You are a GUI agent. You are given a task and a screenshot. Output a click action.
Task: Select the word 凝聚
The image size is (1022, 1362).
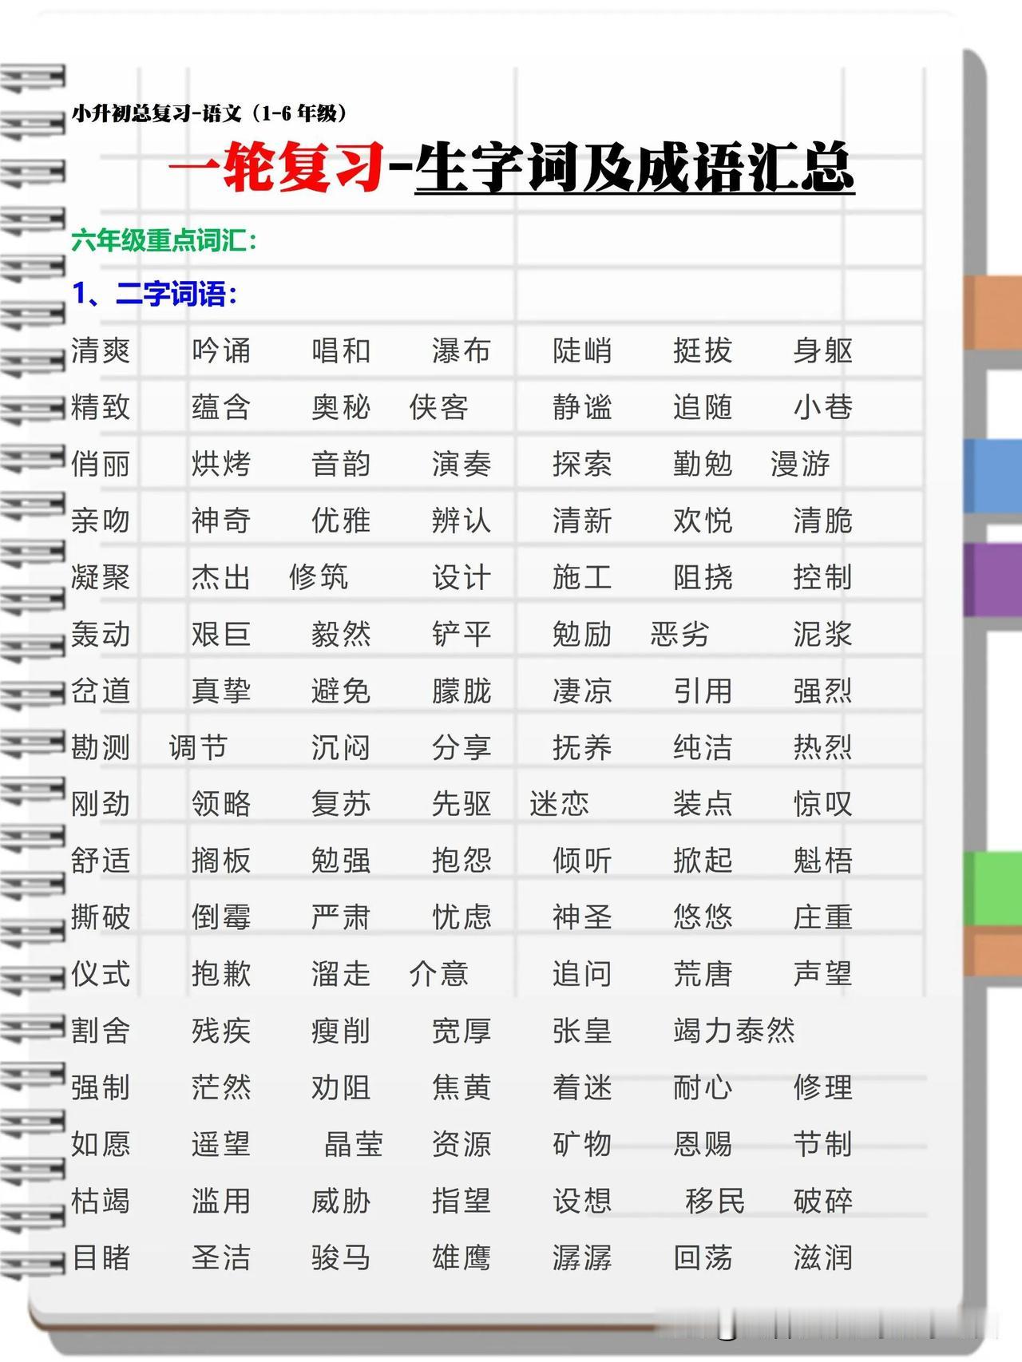pyautogui.click(x=101, y=577)
